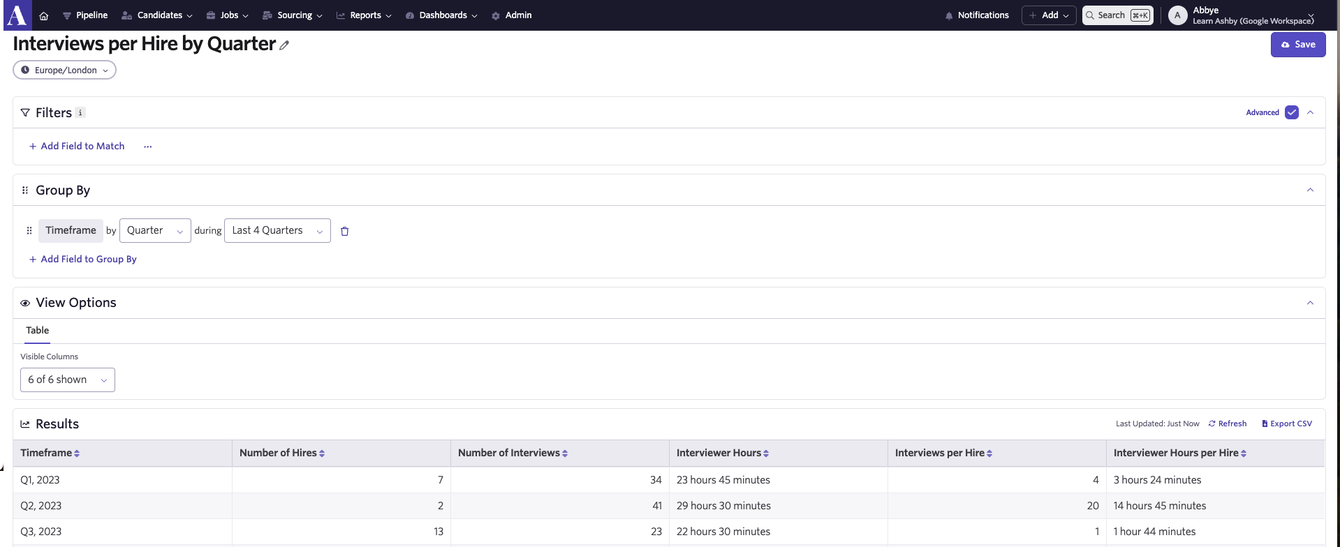Go to home via house icon

tap(44, 15)
